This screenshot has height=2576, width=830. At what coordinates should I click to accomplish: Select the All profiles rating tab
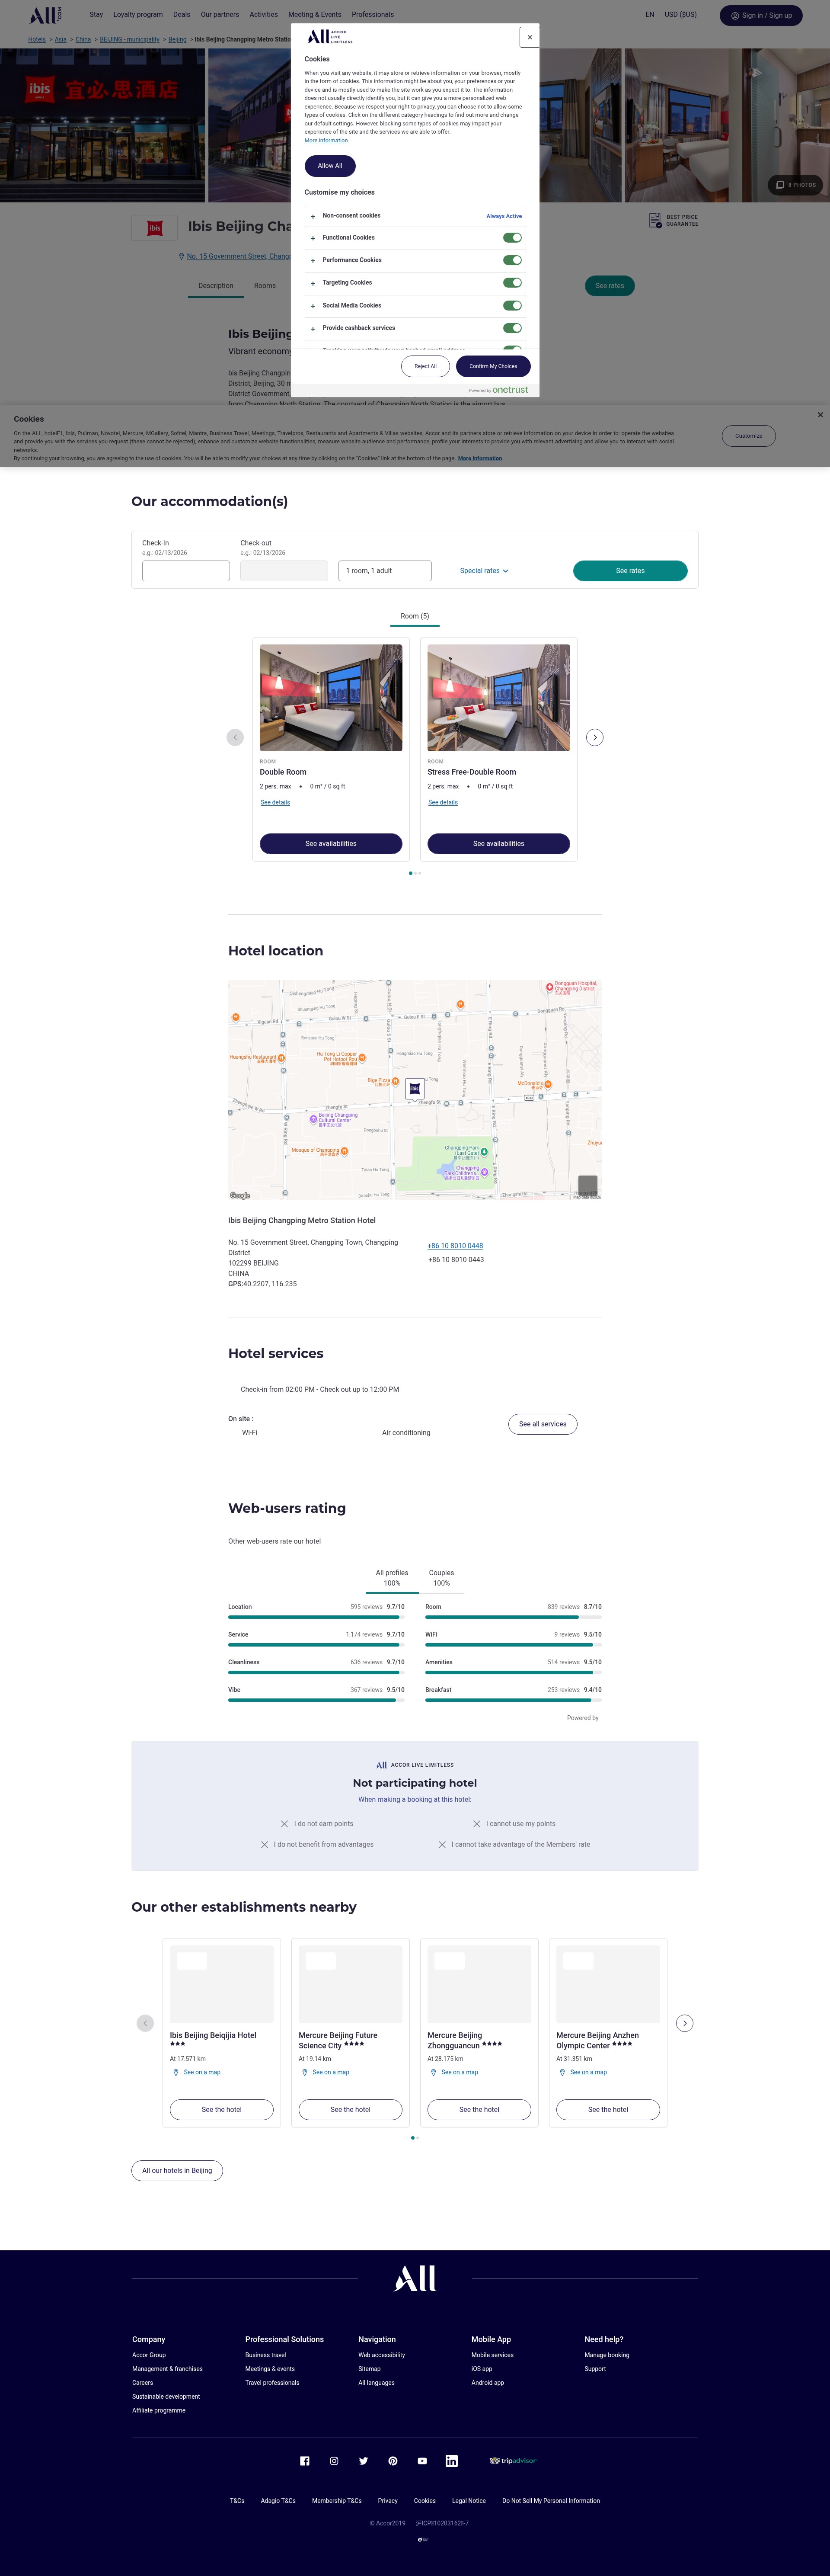click(392, 1578)
